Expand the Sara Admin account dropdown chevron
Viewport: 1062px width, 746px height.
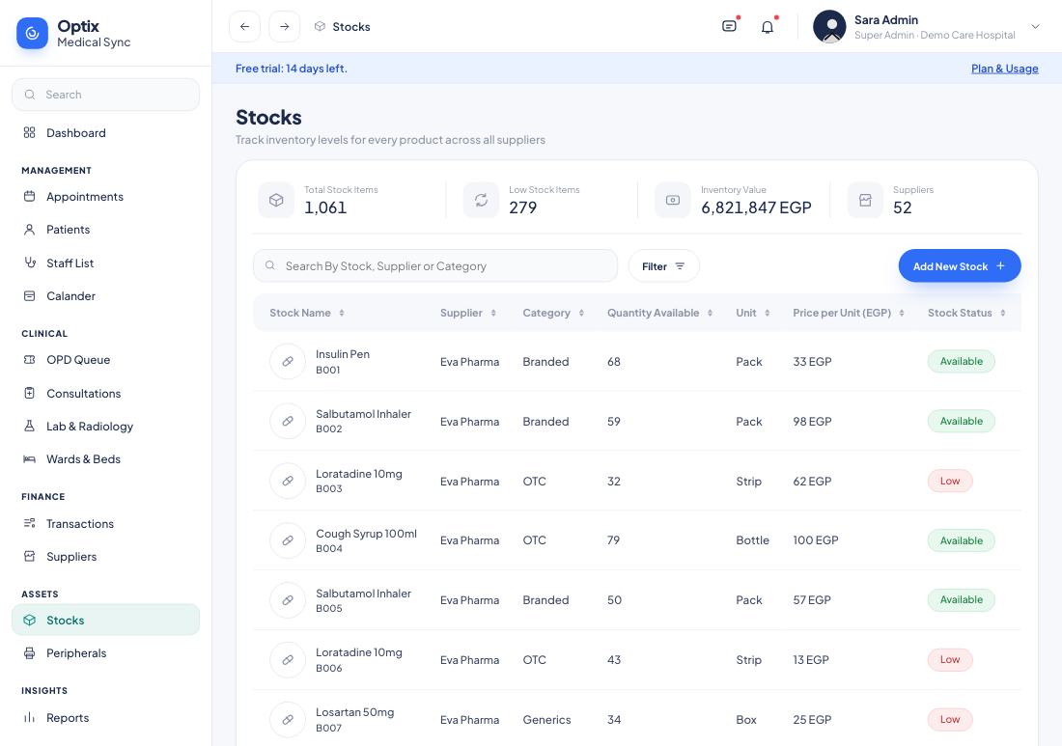(1035, 26)
